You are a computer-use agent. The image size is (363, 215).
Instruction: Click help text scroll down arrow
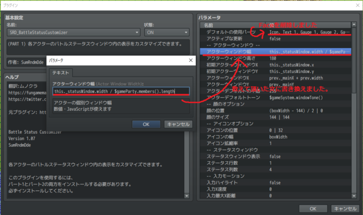(187, 196)
